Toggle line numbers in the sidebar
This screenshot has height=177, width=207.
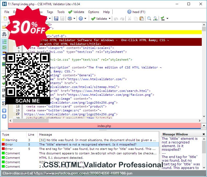[4, 42]
